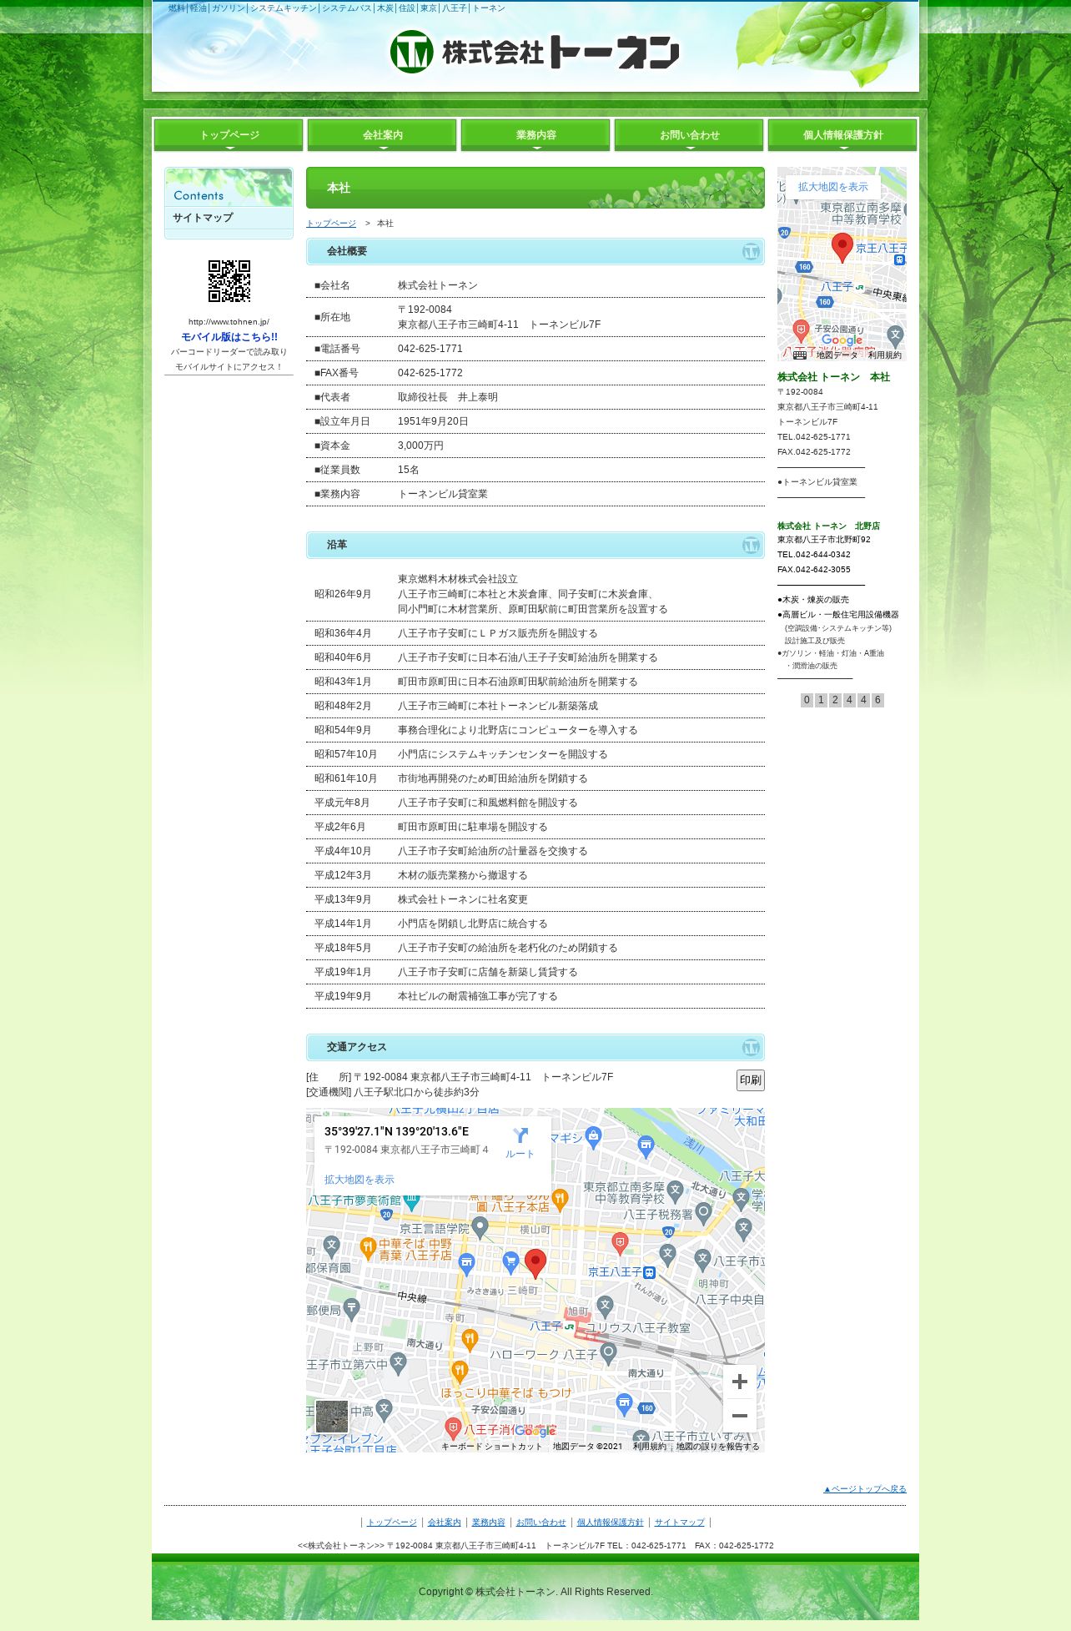Viewport: 1071px width, 1631px height.
Task: Open the 会社案内 navigation tab
Action: coord(382,135)
